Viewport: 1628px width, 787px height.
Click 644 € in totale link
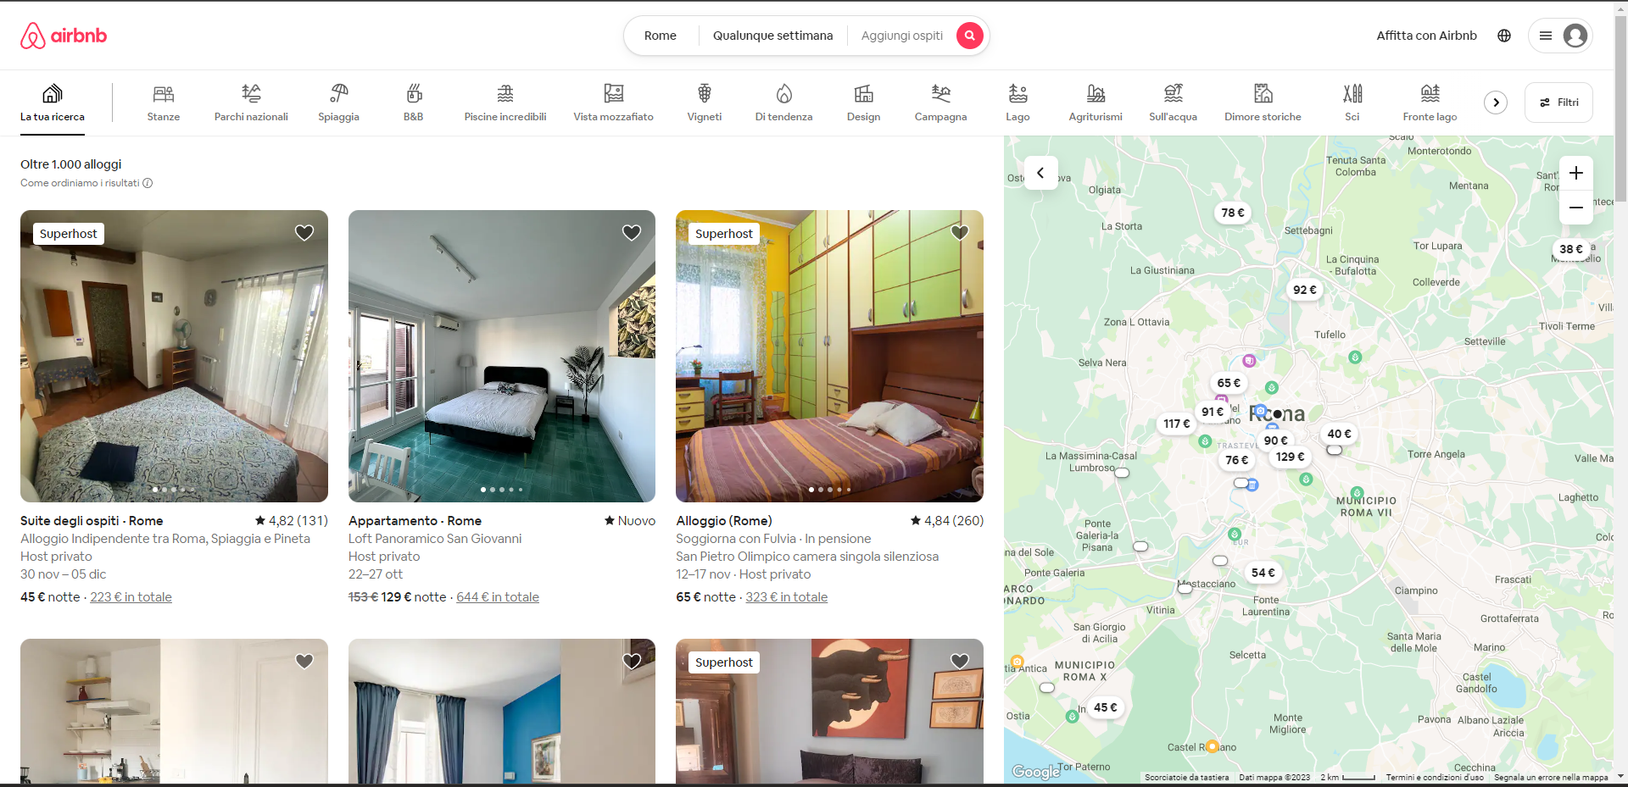click(x=498, y=597)
